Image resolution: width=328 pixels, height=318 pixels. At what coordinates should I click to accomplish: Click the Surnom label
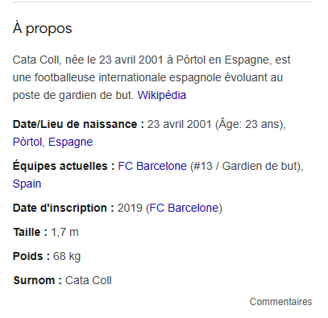pyautogui.click(x=38, y=280)
